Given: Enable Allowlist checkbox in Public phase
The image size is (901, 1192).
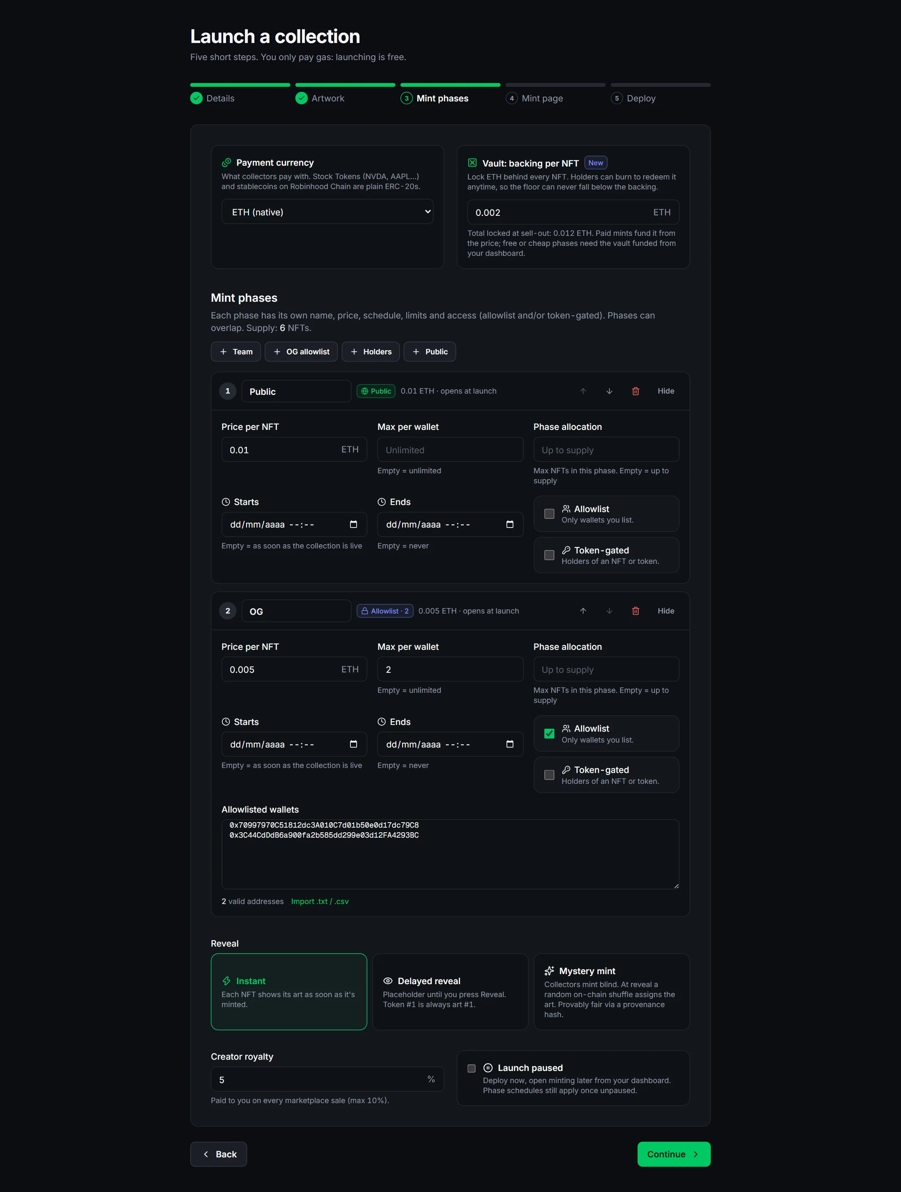Looking at the screenshot, I should (x=549, y=514).
